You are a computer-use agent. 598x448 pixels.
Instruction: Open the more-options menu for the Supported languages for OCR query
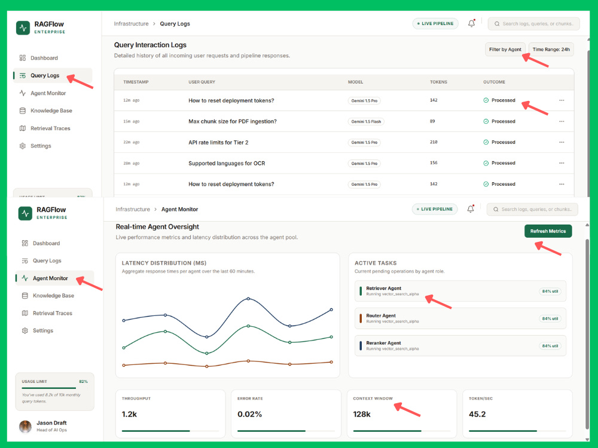tap(562, 163)
